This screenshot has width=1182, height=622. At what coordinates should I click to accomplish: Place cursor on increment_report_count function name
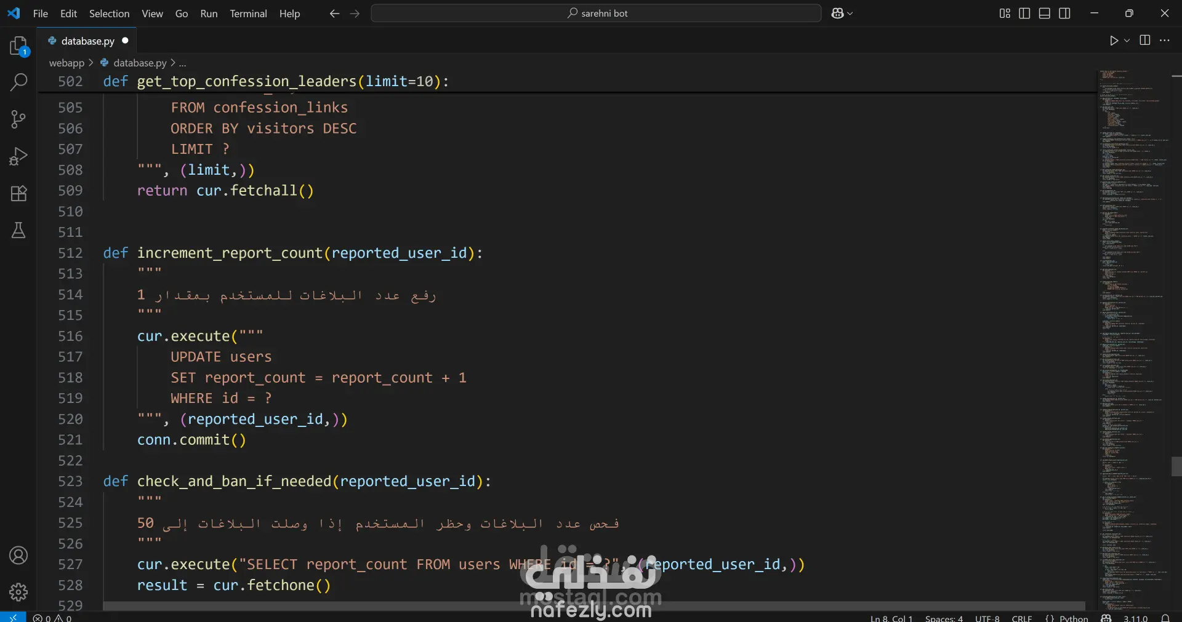(230, 253)
